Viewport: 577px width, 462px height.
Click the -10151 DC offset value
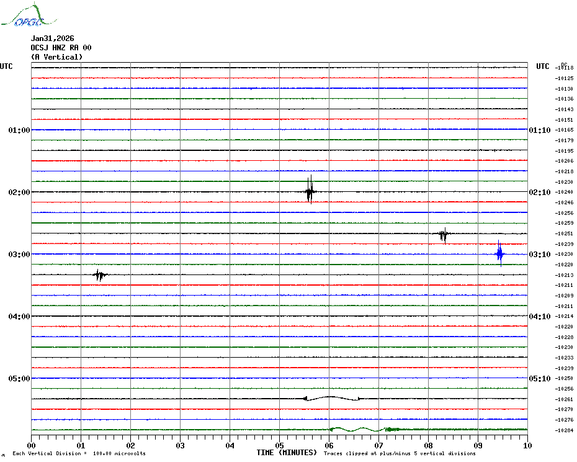point(564,120)
